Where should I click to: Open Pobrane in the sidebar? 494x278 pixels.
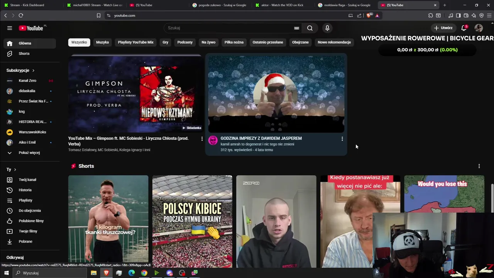tap(29, 241)
